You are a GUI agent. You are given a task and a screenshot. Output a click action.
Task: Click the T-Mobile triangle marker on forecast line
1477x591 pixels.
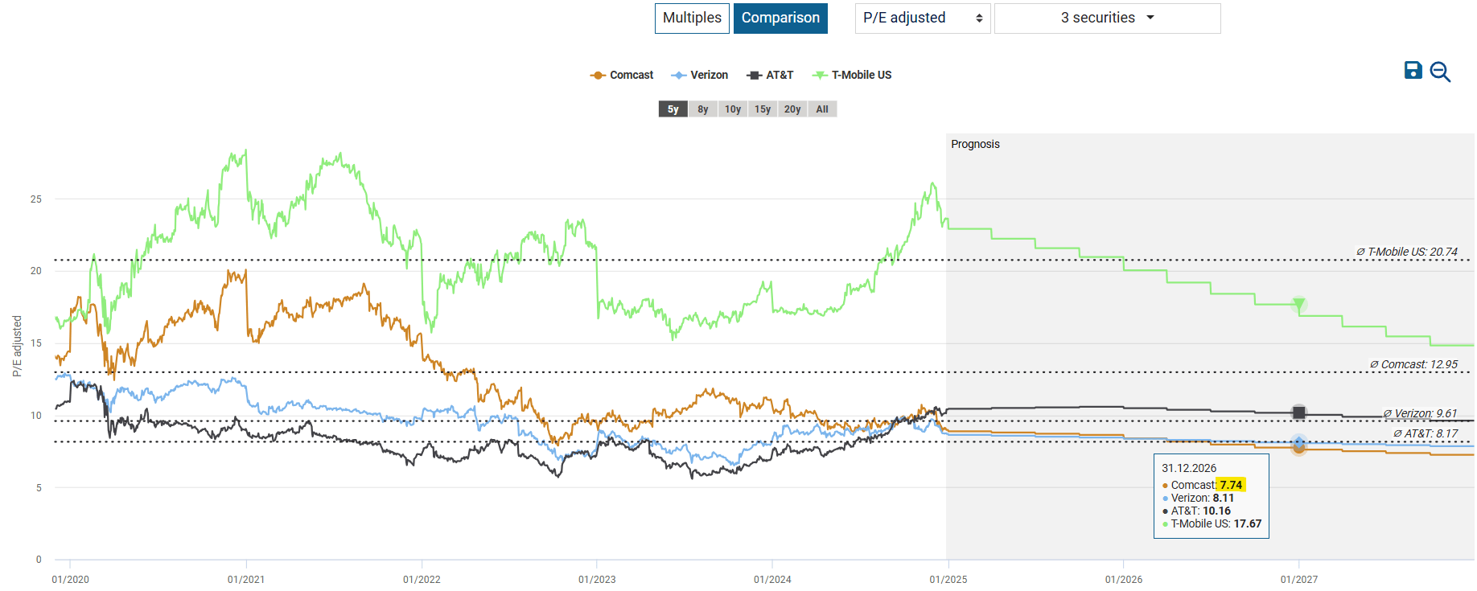tap(1298, 304)
